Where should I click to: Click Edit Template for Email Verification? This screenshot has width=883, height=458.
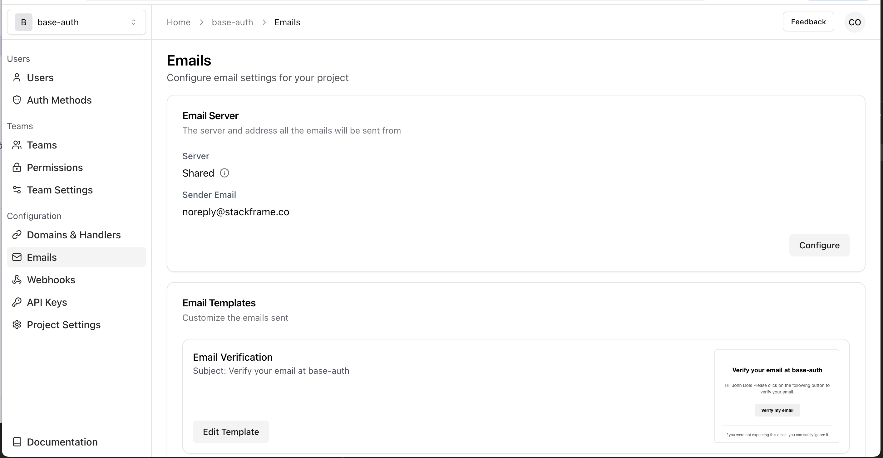231,431
